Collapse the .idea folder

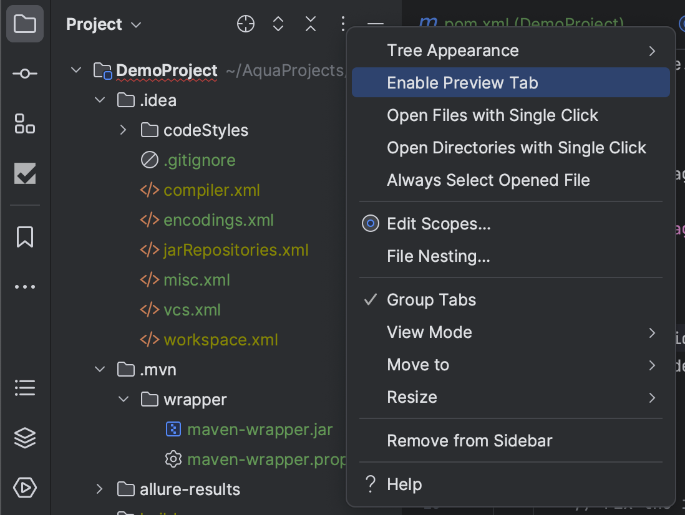click(x=100, y=100)
